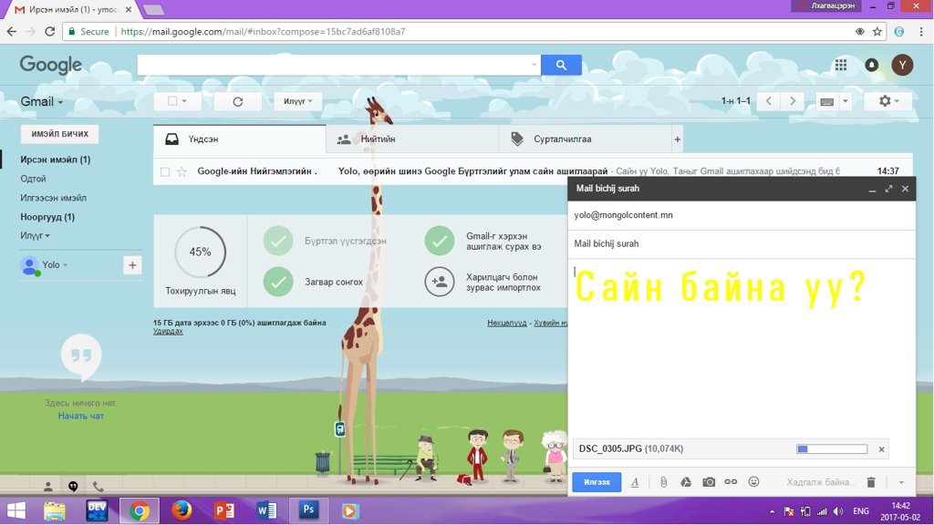Open the settings gear dropdown
The width and height of the screenshot is (934, 525).
pos(887,101)
